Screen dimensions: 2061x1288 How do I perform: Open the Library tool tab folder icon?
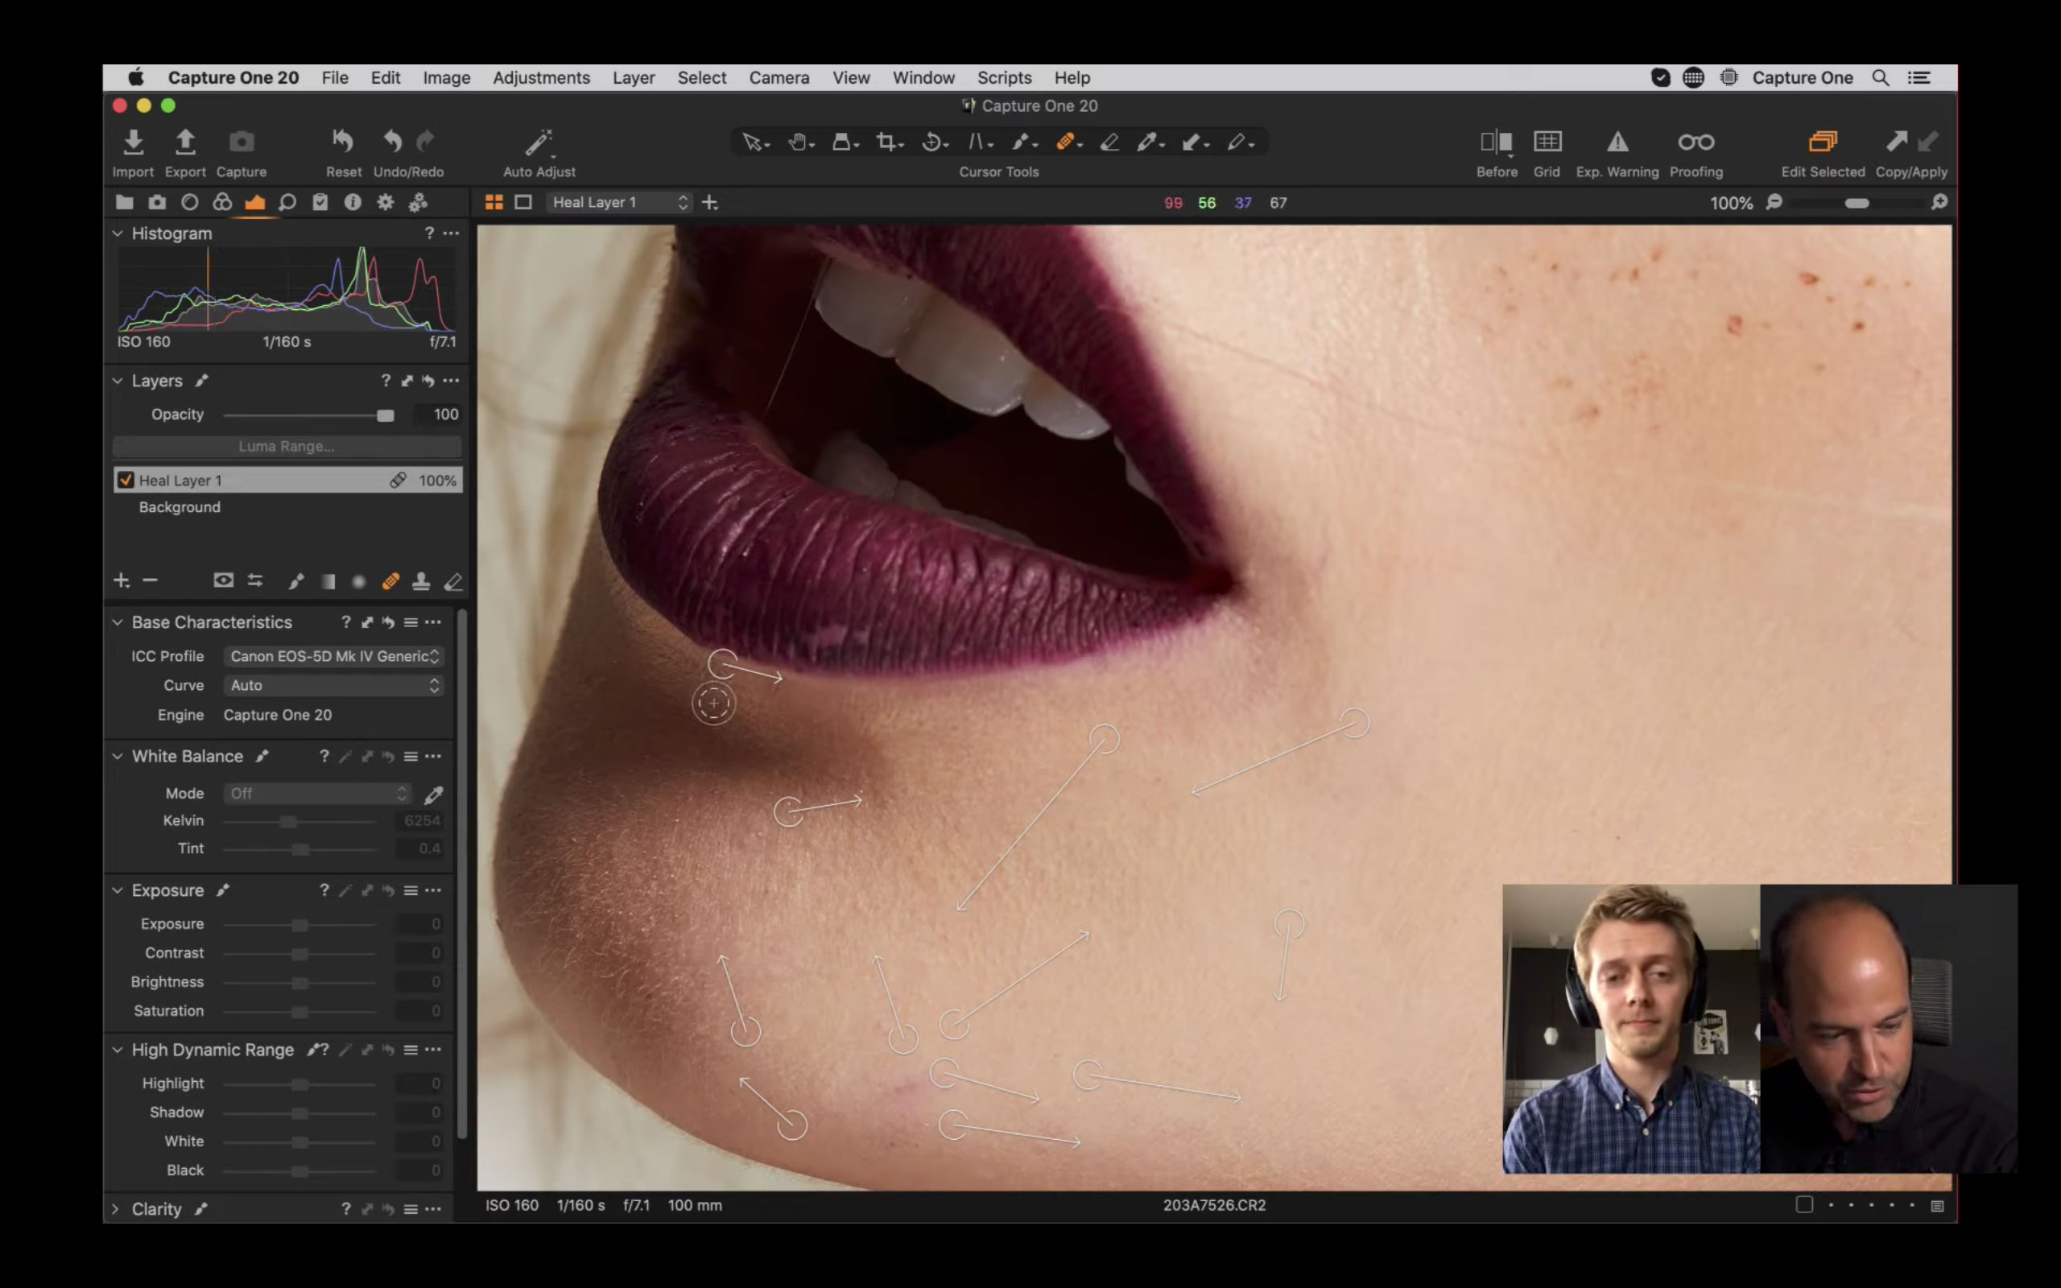(124, 203)
